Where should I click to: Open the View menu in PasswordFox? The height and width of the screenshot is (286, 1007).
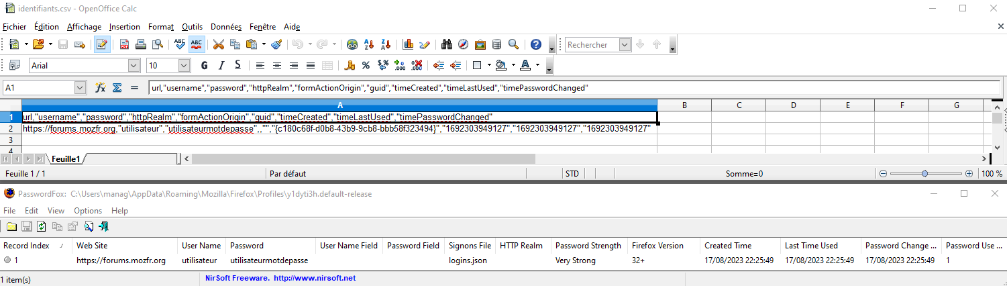click(56, 210)
